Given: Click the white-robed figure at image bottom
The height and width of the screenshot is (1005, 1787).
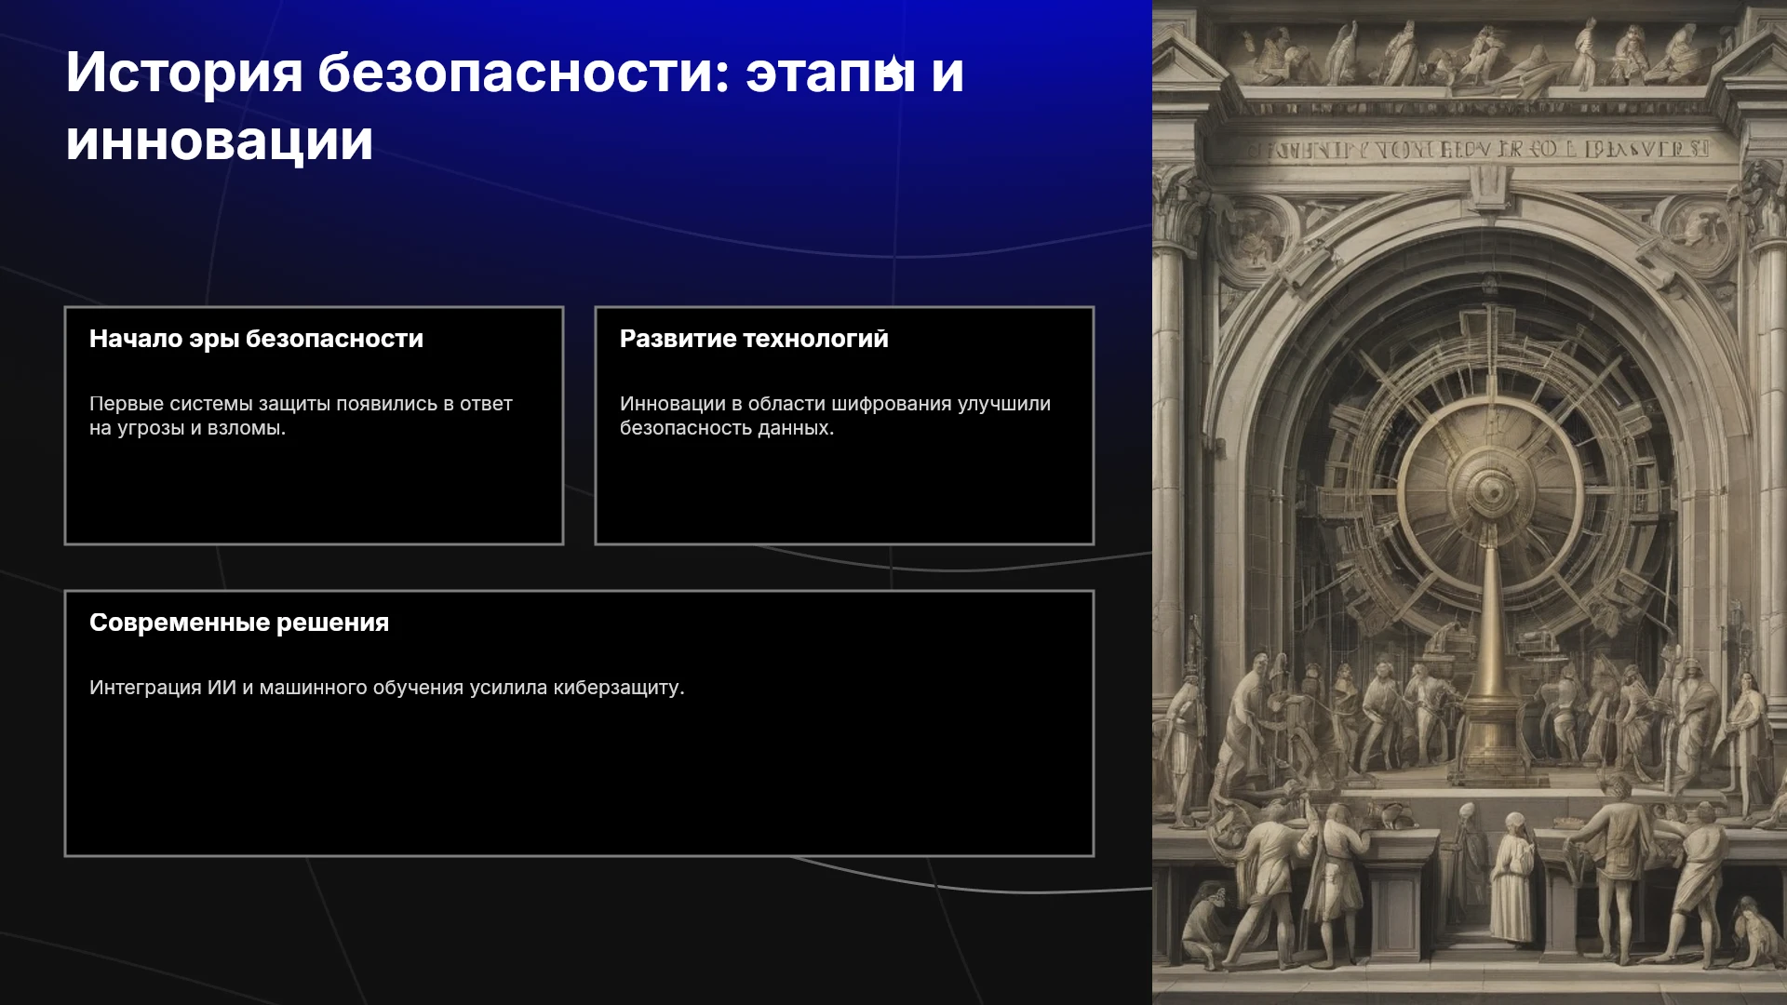Looking at the screenshot, I should pyautogui.click(x=1512, y=880).
